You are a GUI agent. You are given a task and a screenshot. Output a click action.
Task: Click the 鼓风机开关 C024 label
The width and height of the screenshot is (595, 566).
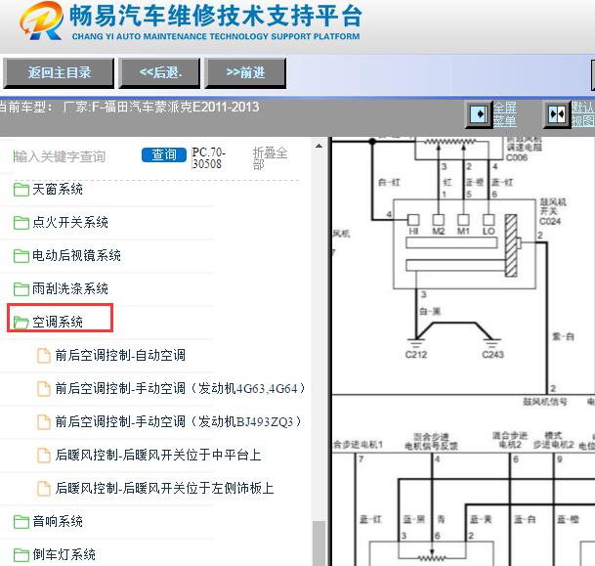(553, 211)
